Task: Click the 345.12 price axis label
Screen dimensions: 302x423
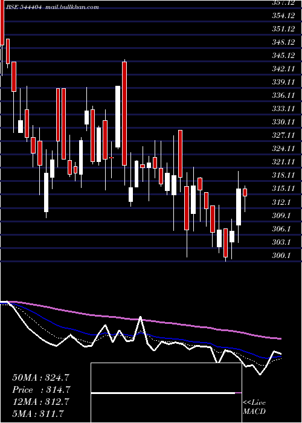Action: tap(283, 56)
